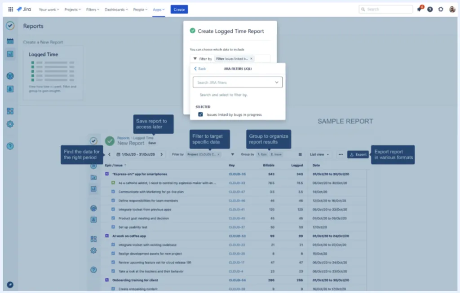Click the 'Billable' column header
The width and height of the screenshot is (460, 293).
269,165
